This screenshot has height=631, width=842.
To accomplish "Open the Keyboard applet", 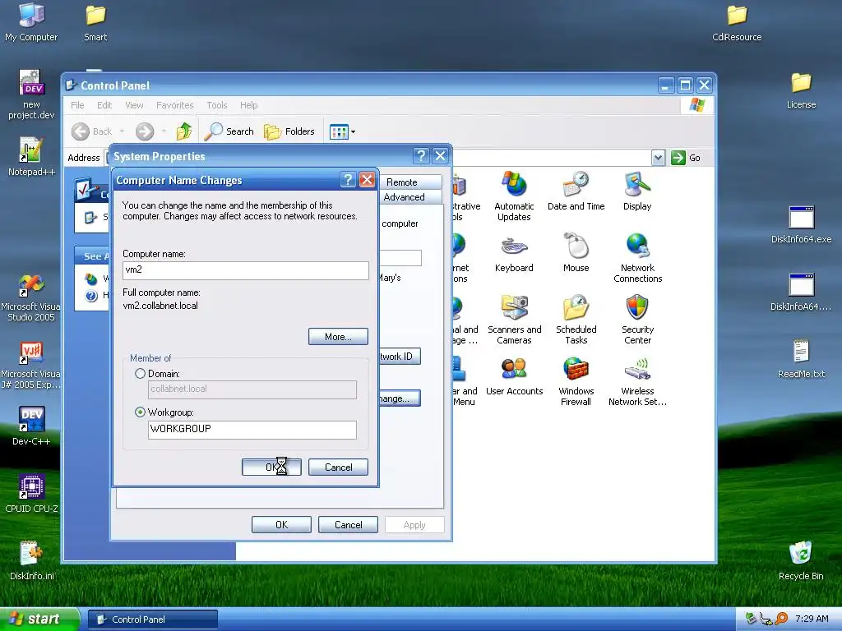I will click(514, 253).
